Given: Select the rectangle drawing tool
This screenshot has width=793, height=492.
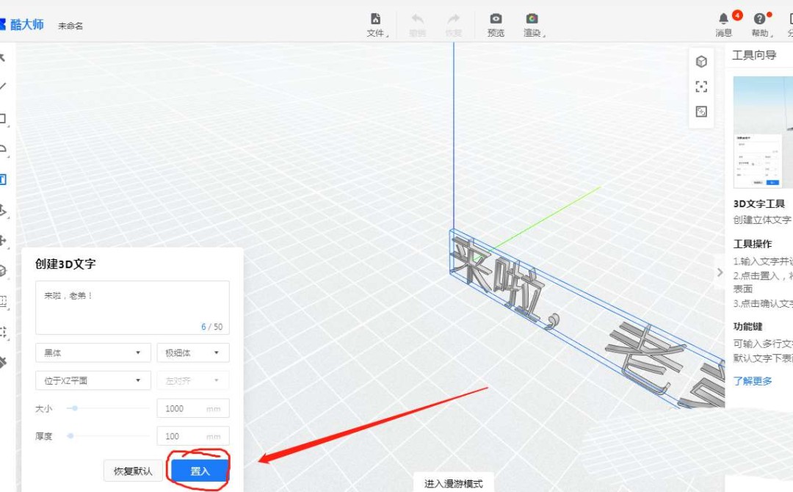Looking at the screenshot, I should pyautogui.click(x=5, y=116).
